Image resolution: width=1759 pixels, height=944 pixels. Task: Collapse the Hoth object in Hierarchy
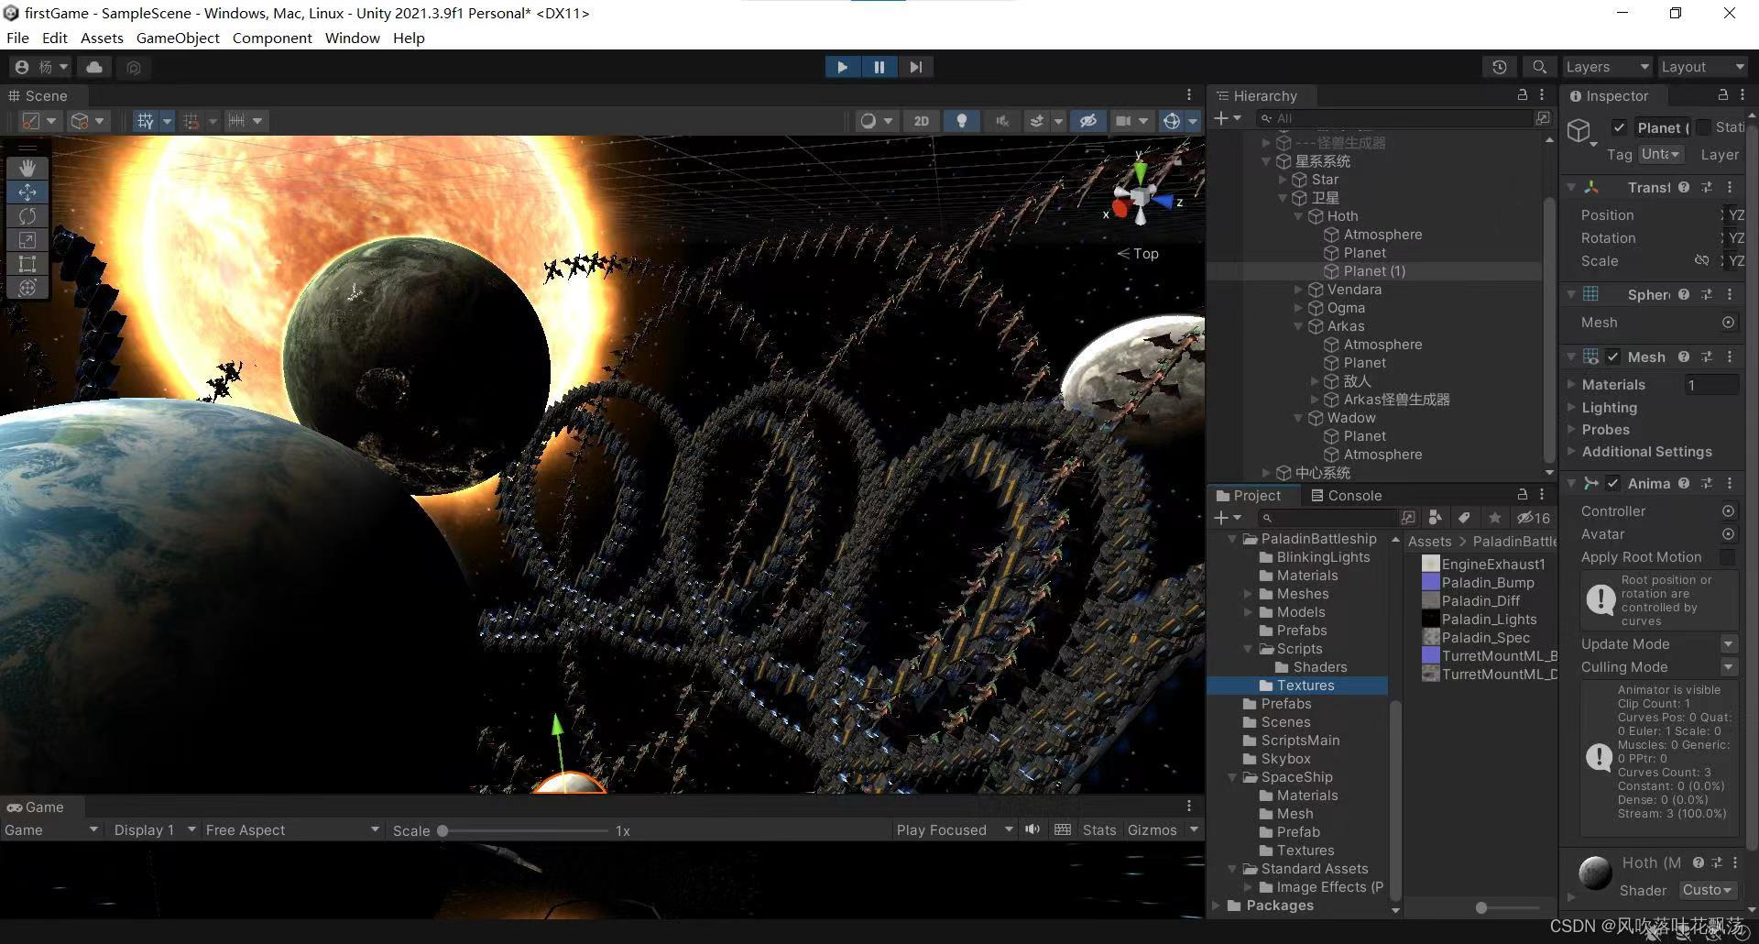coord(1298,216)
